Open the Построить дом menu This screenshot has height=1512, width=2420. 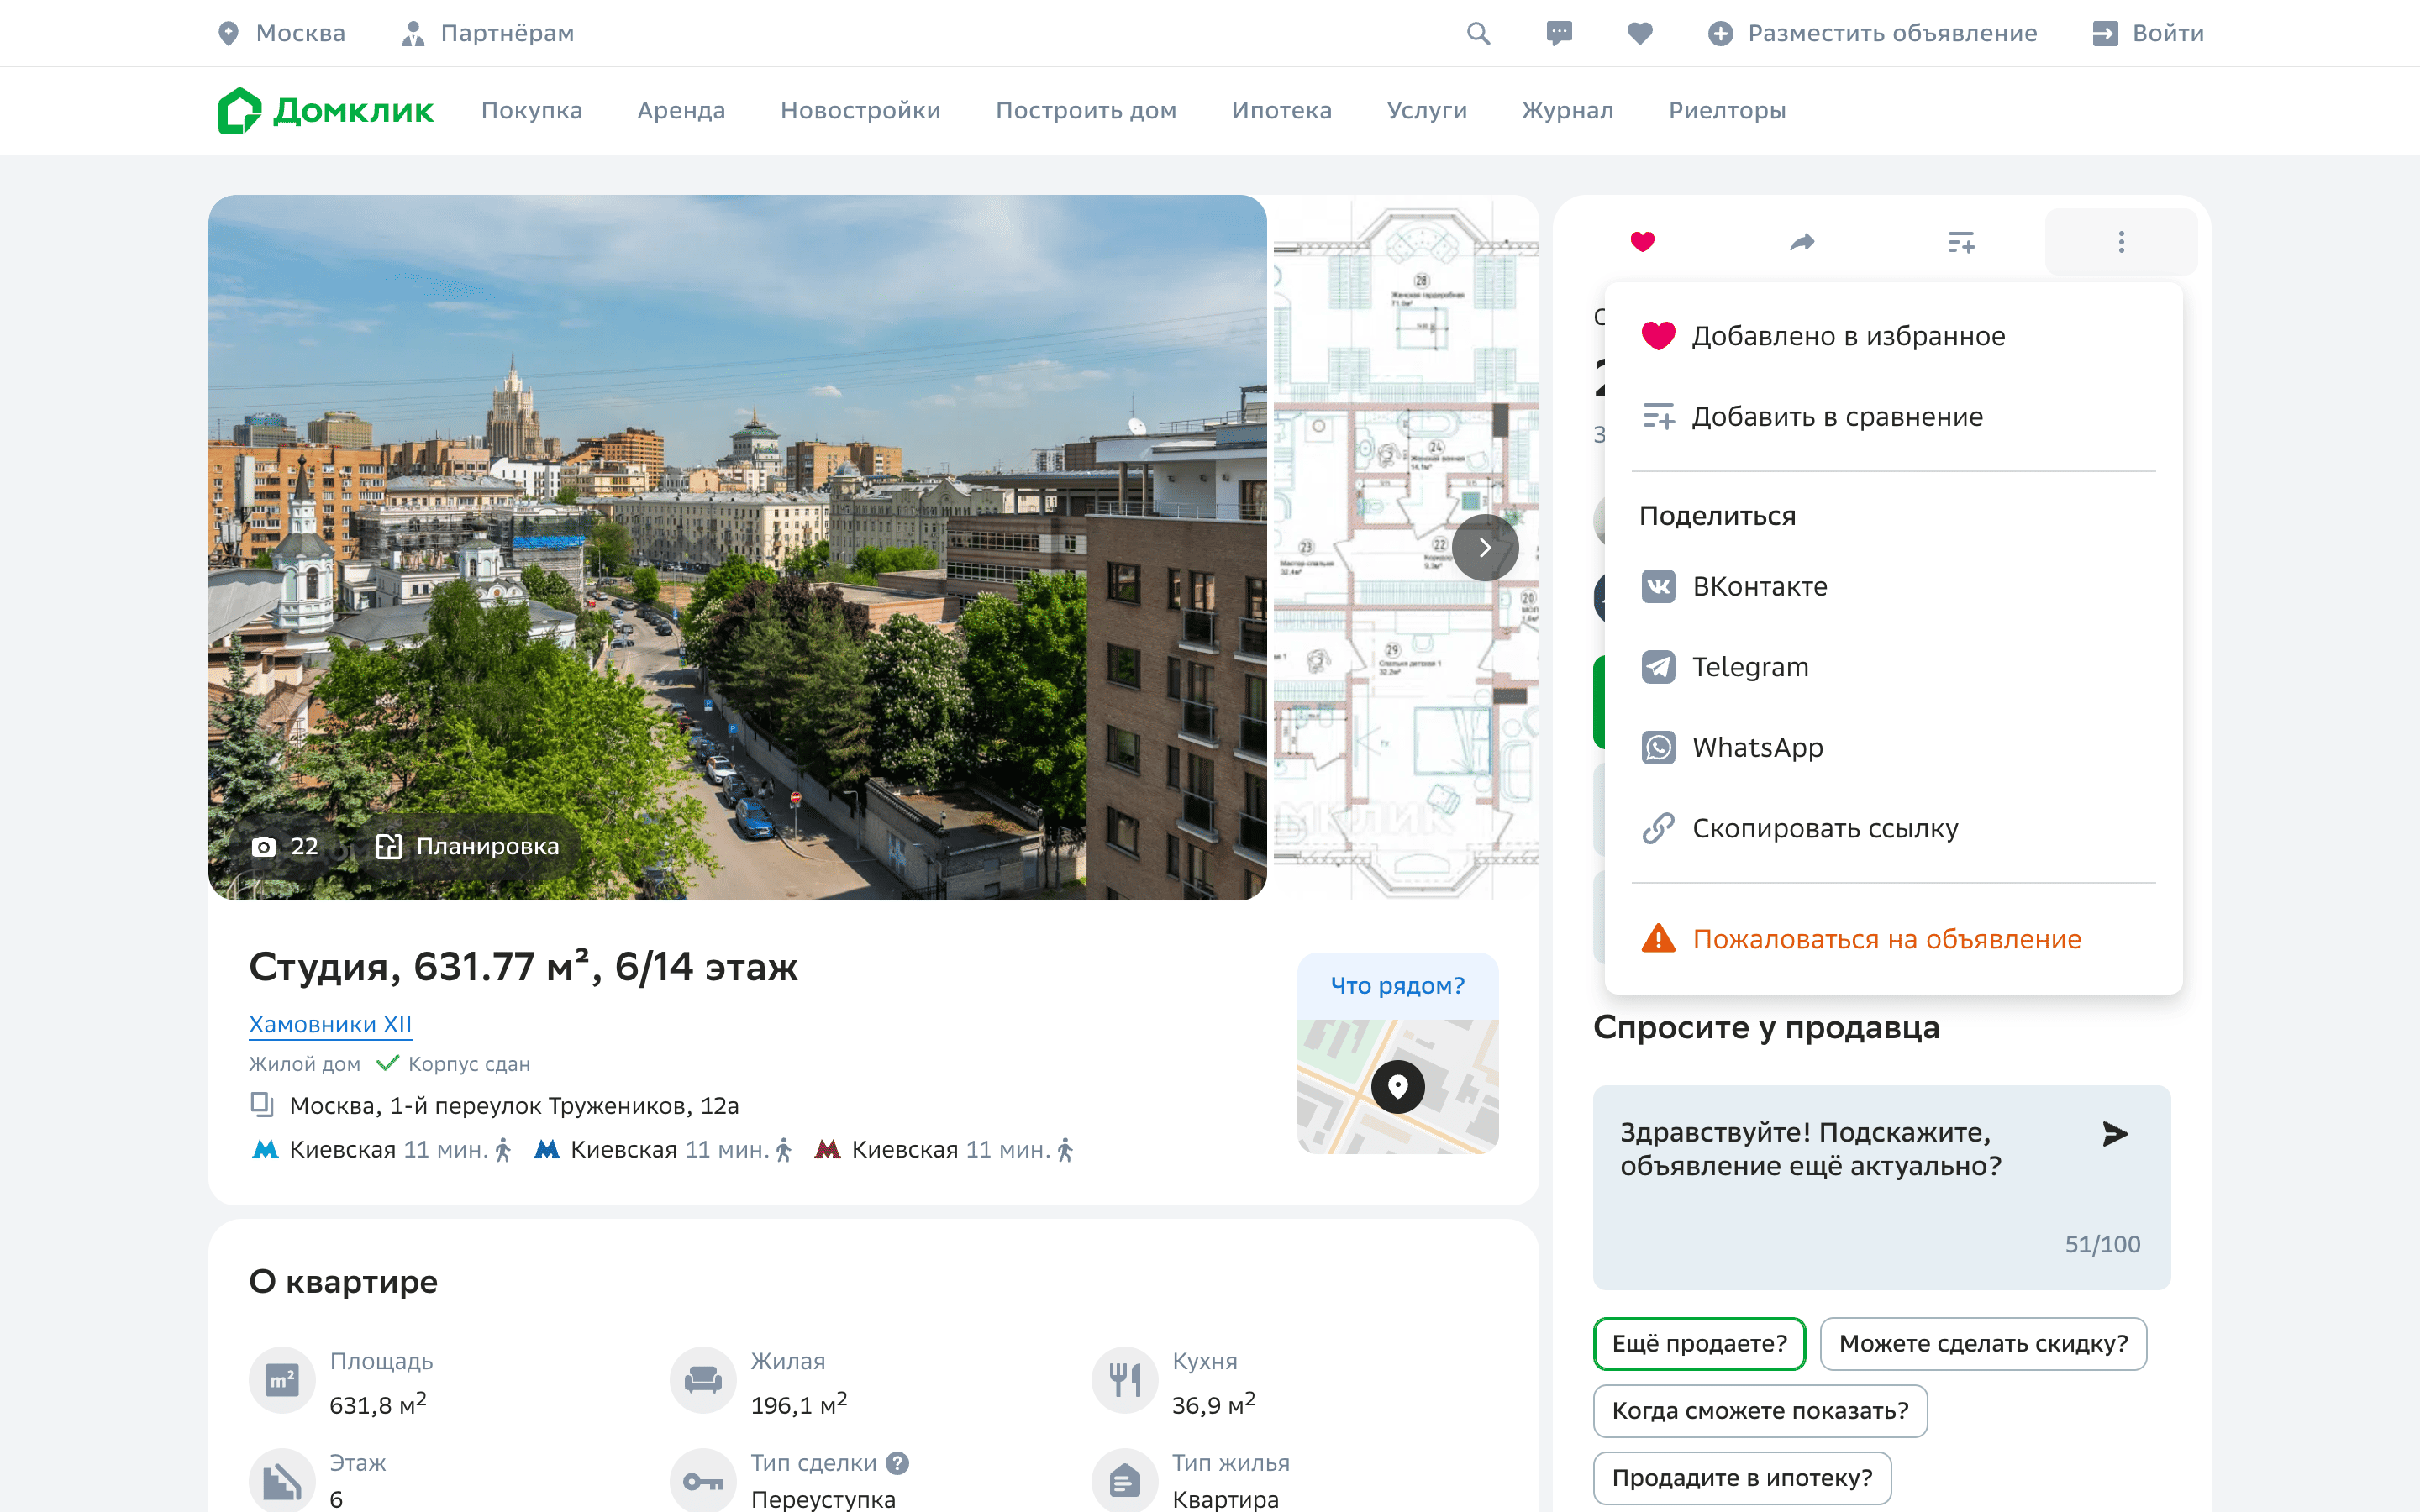click(1086, 110)
